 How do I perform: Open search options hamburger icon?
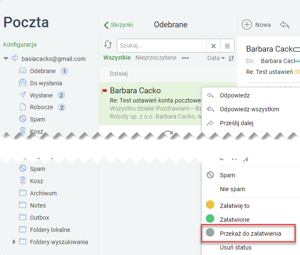(x=227, y=46)
